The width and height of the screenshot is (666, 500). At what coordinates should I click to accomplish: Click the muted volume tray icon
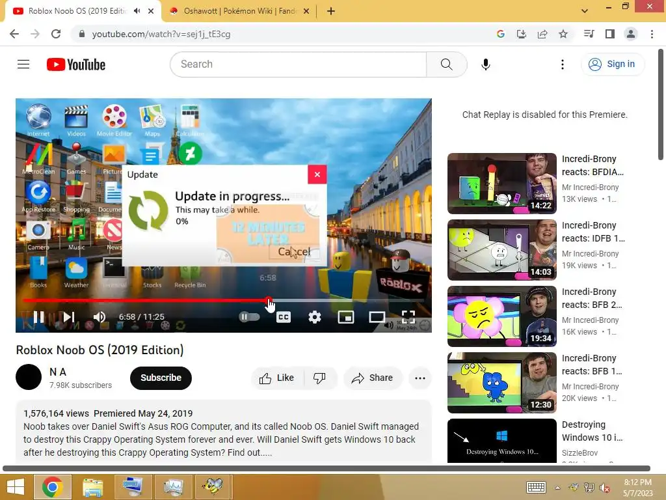click(x=605, y=488)
